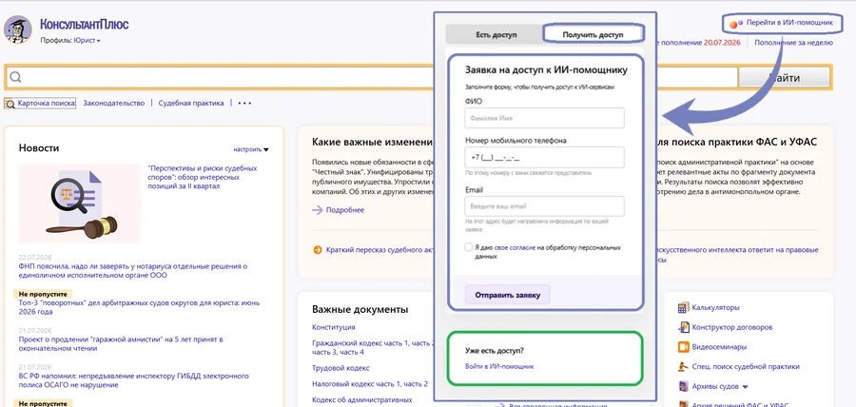Click the ФИО input field
This screenshot has width=856, height=407.
point(544,118)
